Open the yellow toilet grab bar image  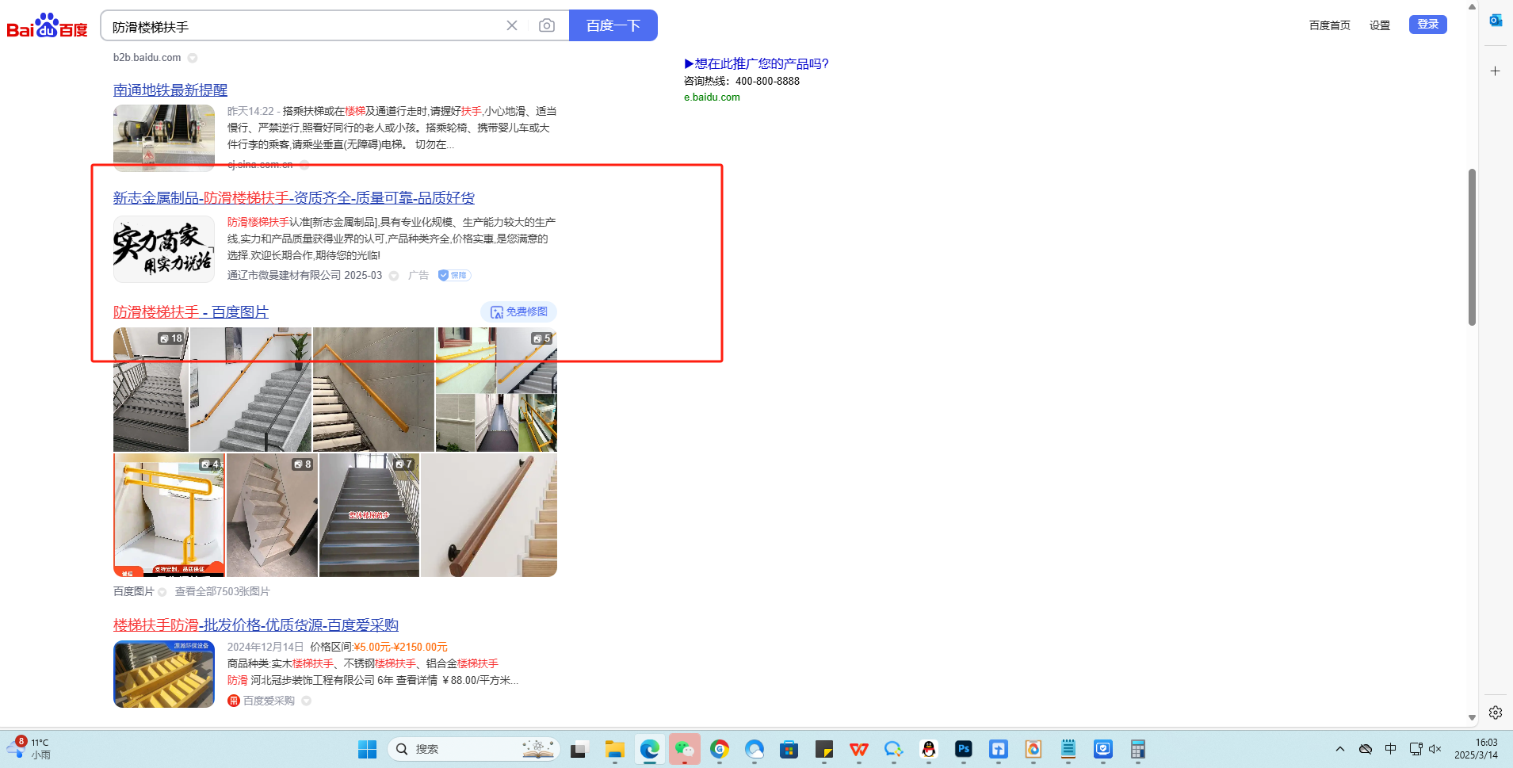click(x=169, y=515)
